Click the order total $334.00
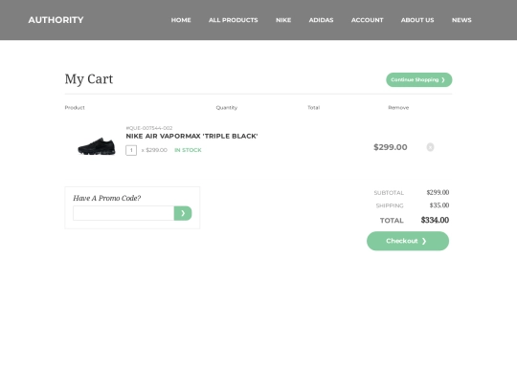 tap(435, 220)
